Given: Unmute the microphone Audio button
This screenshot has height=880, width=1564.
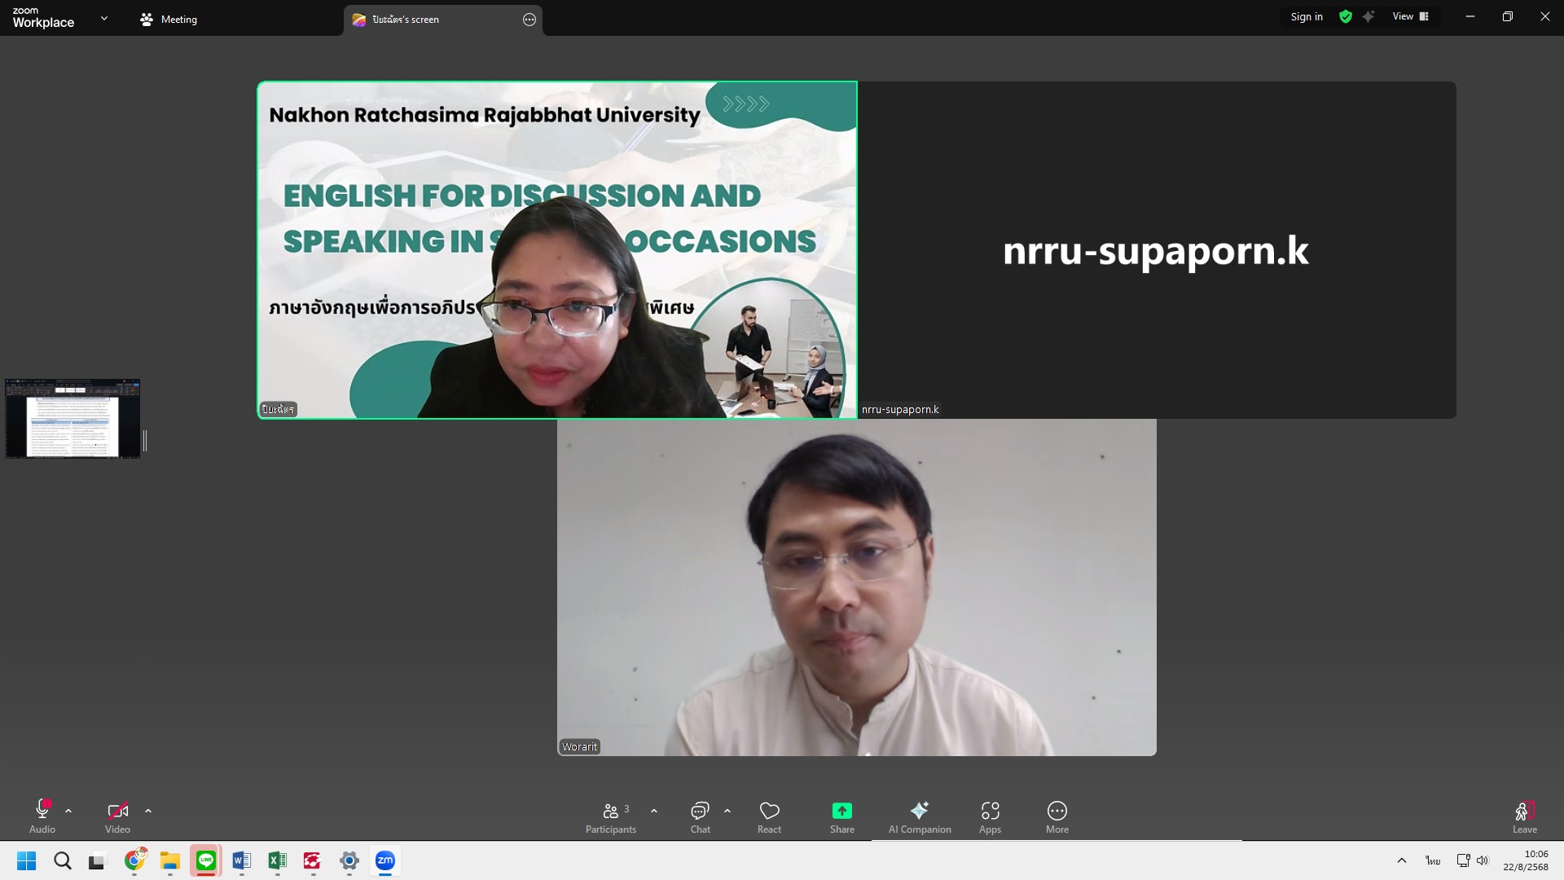Looking at the screenshot, I should tap(42, 817).
